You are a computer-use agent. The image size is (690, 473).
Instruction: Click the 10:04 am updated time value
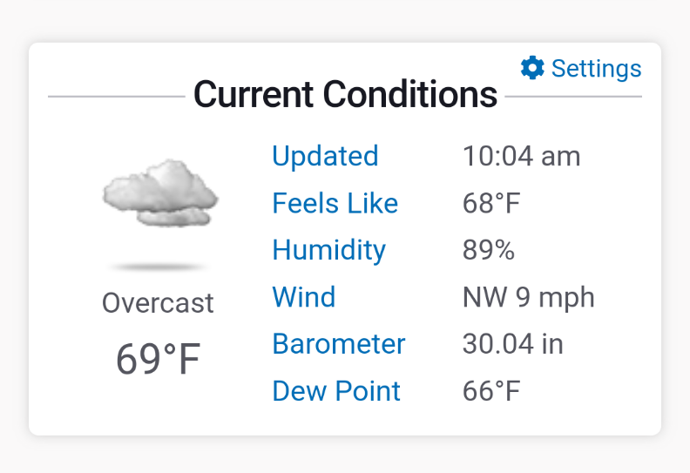522,156
